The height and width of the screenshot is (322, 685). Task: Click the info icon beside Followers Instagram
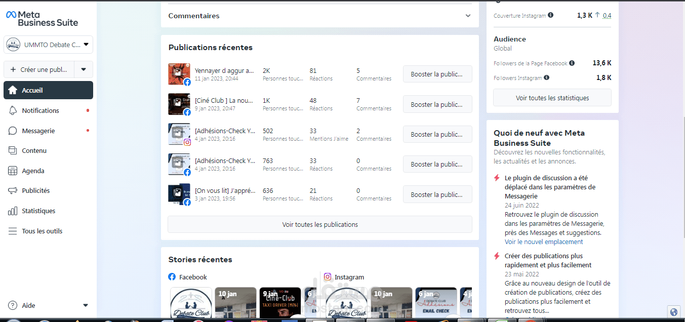pyautogui.click(x=546, y=77)
